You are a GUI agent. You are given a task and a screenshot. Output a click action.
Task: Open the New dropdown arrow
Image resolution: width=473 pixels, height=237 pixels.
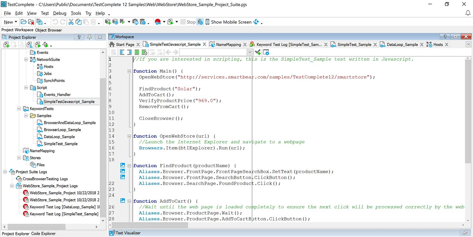(16, 22)
